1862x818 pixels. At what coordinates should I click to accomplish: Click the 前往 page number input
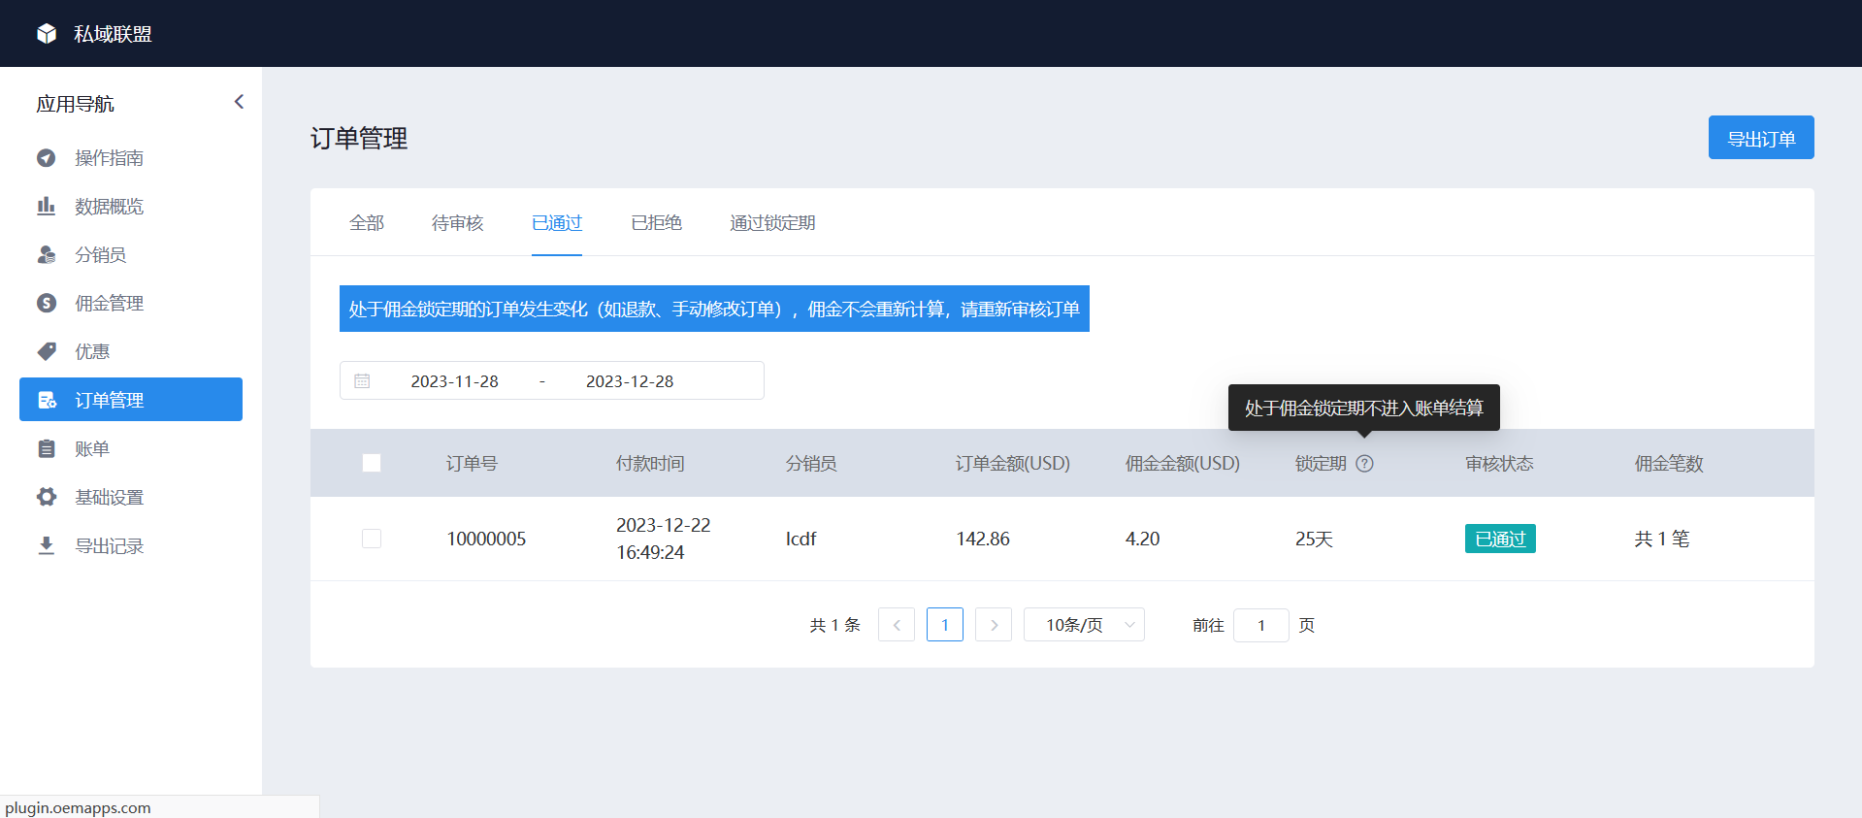point(1261,625)
